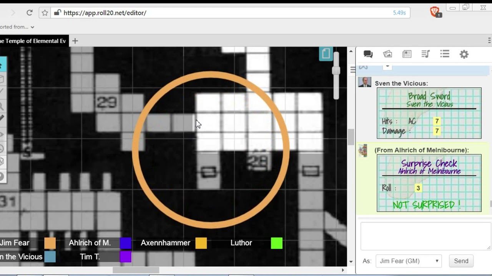Click Ahlrich of M. blue color swatch
The height and width of the screenshot is (276, 492).
click(125, 243)
